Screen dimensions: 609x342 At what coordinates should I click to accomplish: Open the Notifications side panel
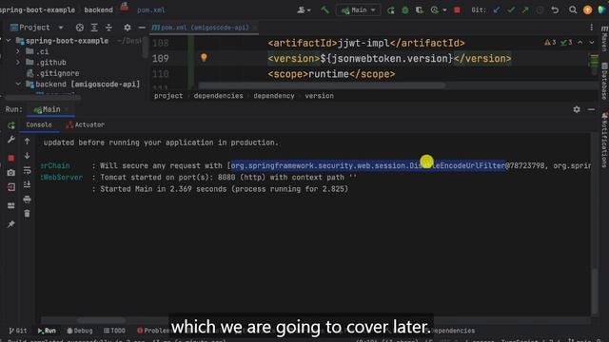pyautogui.click(x=604, y=141)
